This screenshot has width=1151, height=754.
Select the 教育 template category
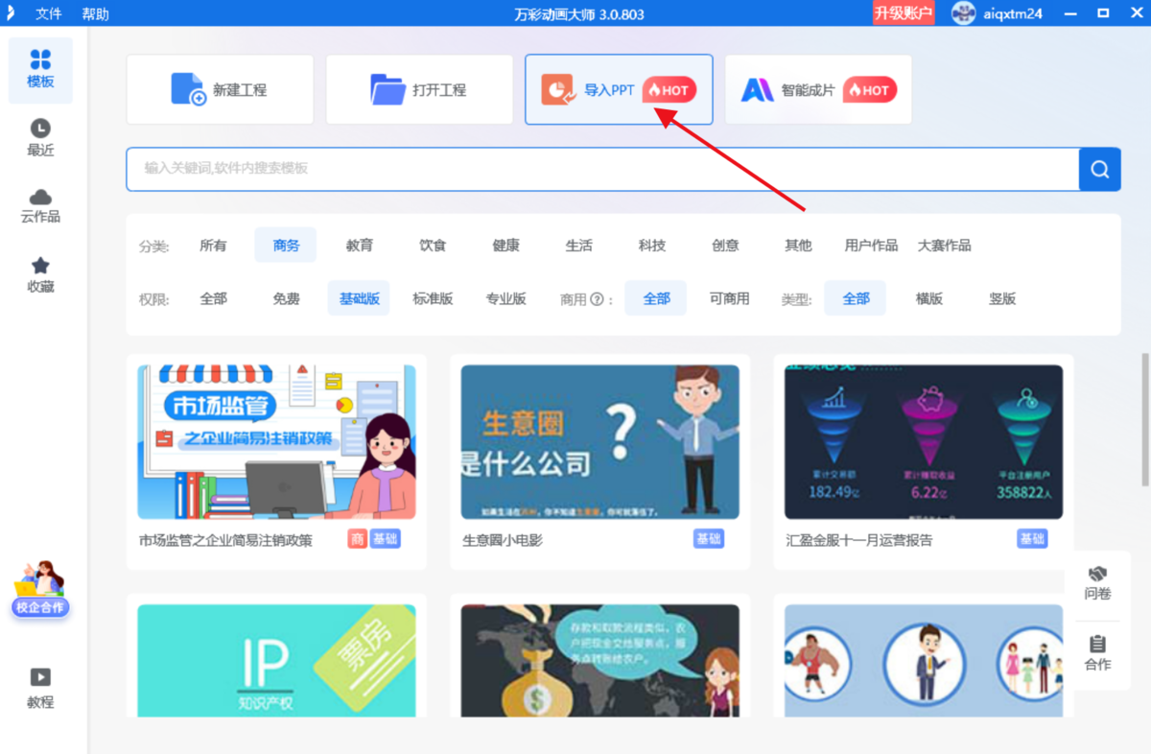(x=359, y=246)
